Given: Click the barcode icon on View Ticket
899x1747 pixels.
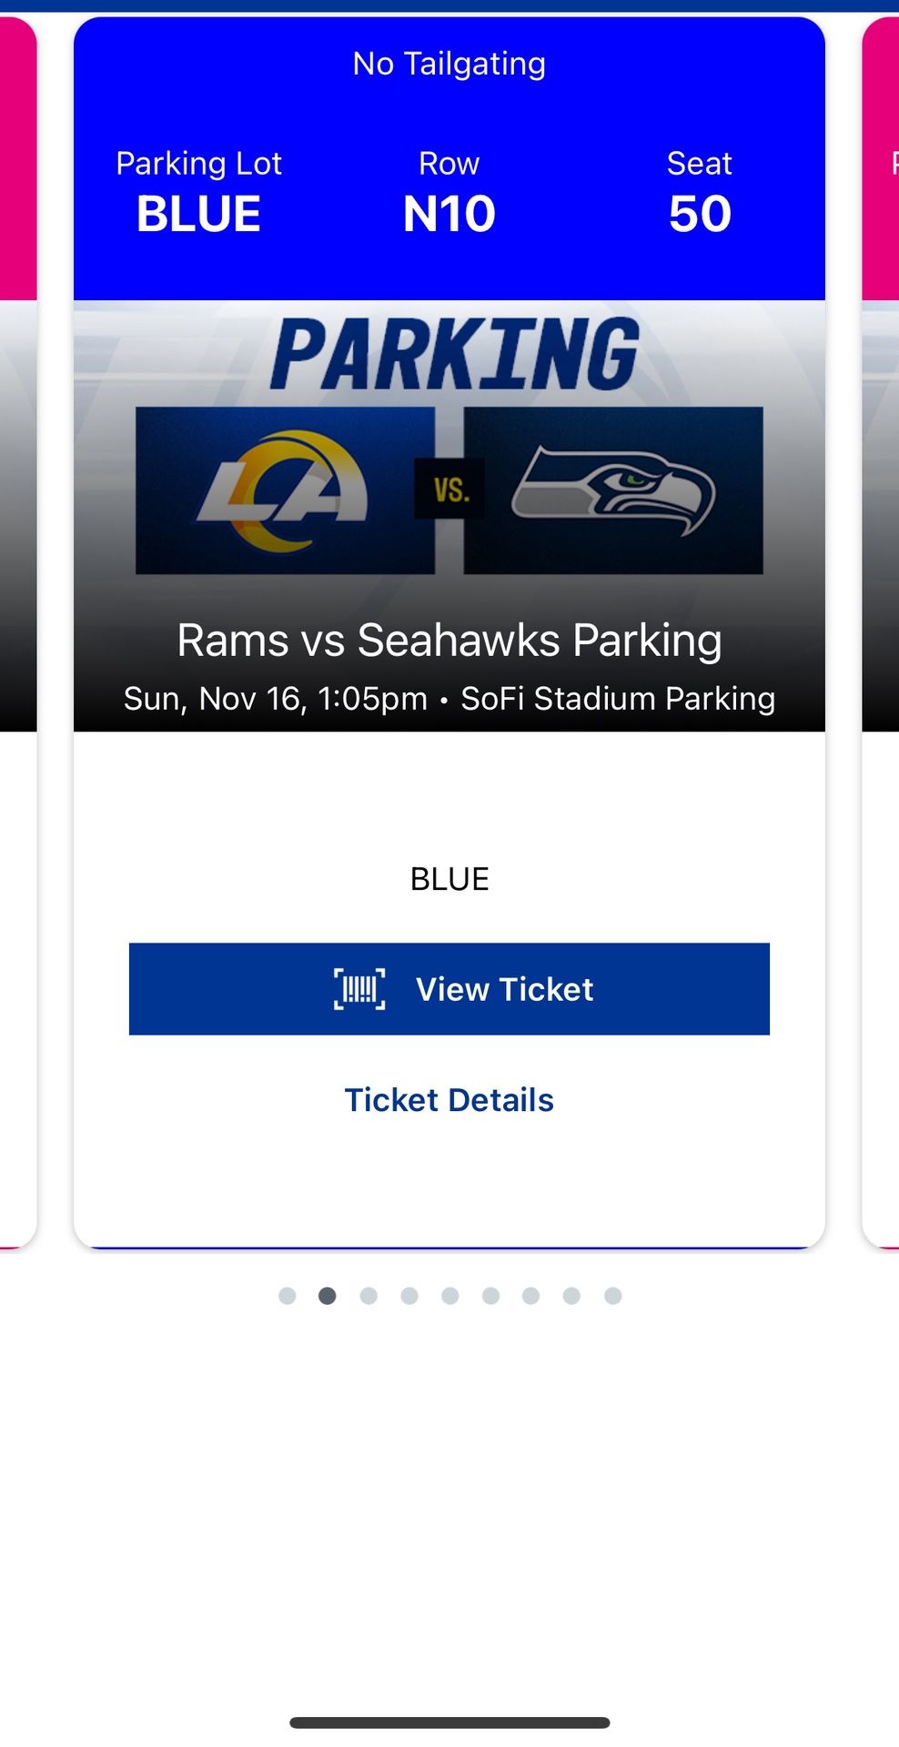Looking at the screenshot, I should point(360,989).
